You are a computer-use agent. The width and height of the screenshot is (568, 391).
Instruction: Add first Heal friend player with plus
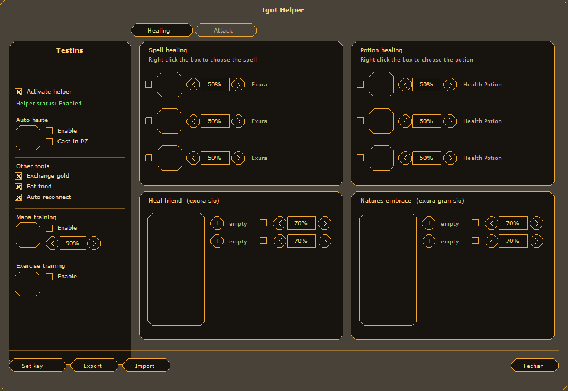pyautogui.click(x=217, y=223)
